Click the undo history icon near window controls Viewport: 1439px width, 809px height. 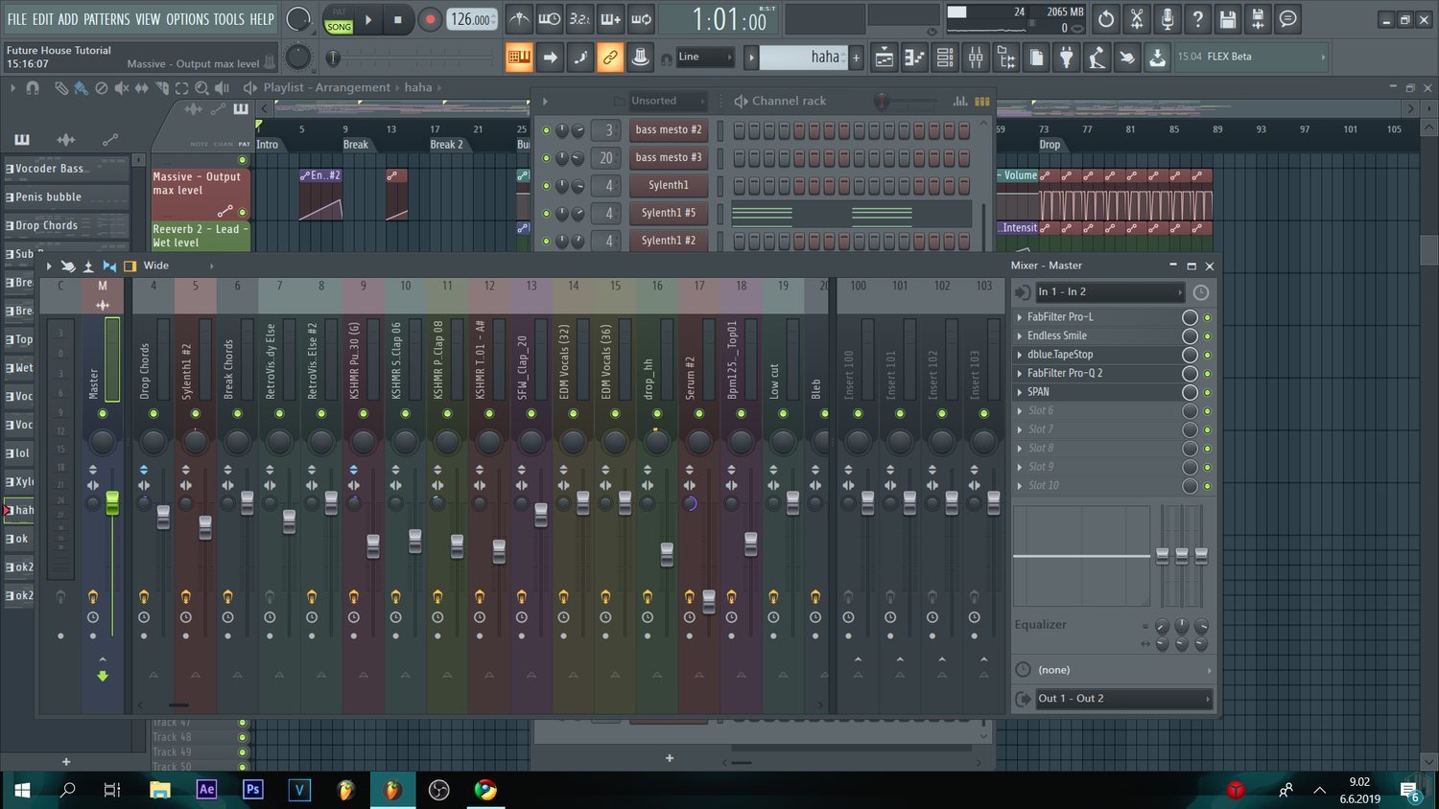[x=1106, y=18]
